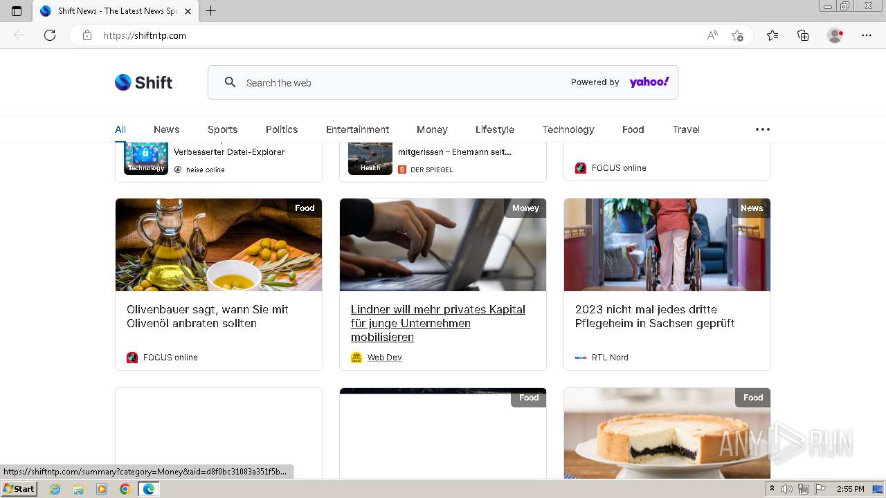Viewport: 886px width, 498px height.
Task: Open the Lifestyle category
Action: [x=495, y=129]
